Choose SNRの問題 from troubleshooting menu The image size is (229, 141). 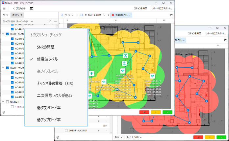[x=45, y=47]
